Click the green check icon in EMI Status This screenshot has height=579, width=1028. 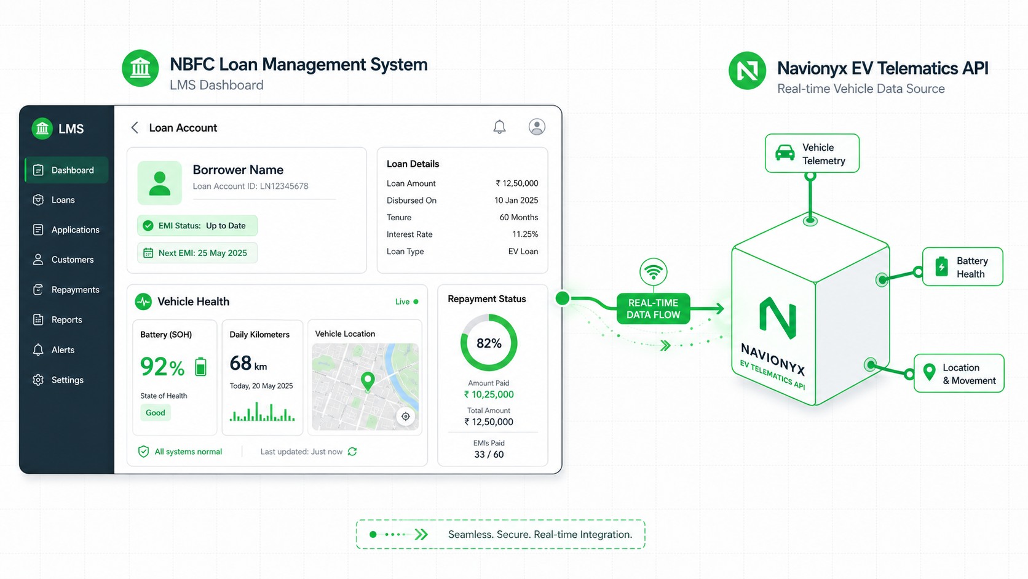148,226
